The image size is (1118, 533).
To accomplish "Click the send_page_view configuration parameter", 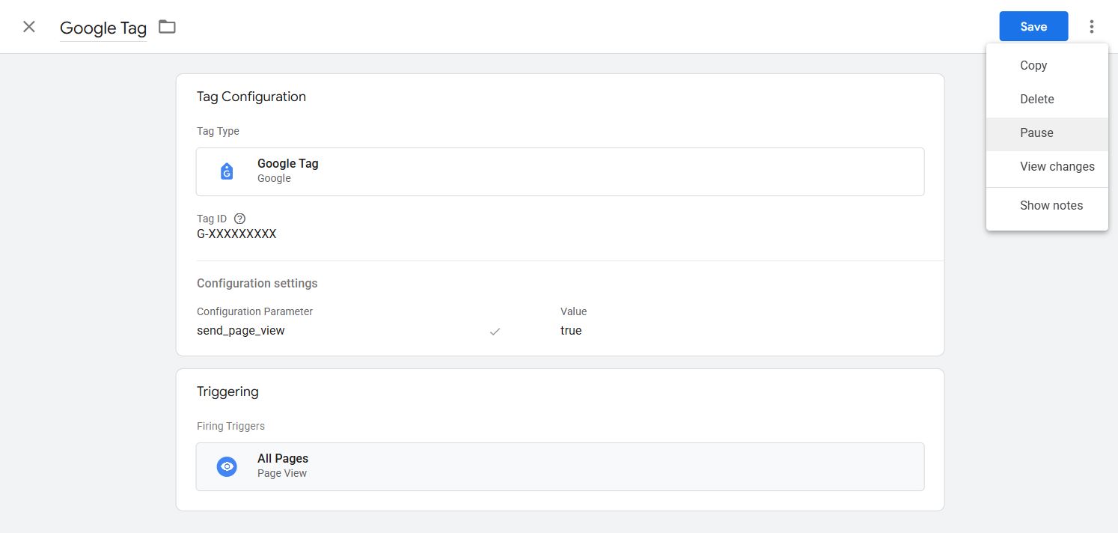I will (240, 330).
